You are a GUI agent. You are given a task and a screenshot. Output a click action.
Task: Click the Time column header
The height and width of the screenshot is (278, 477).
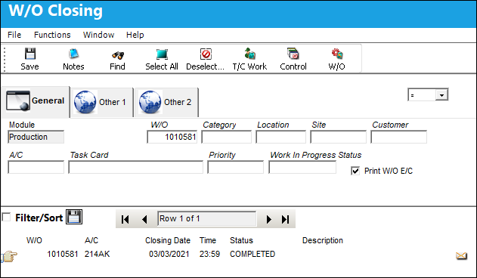click(x=208, y=240)
